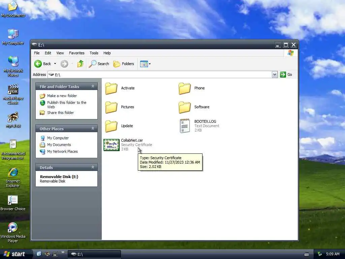This screenshot has height=259, width=345.
Task: Toggle the Folders pane button
Action: pos(123,64)
